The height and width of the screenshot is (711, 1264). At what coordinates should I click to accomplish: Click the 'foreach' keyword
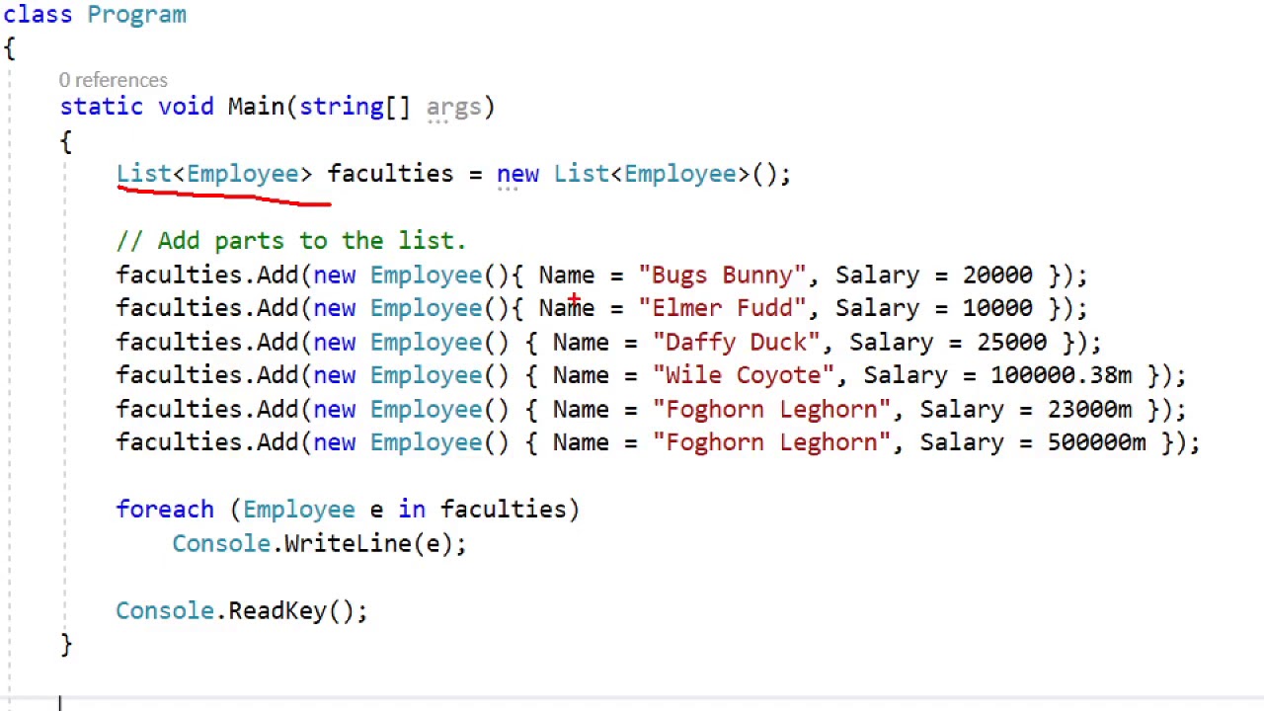click(165, 510)
